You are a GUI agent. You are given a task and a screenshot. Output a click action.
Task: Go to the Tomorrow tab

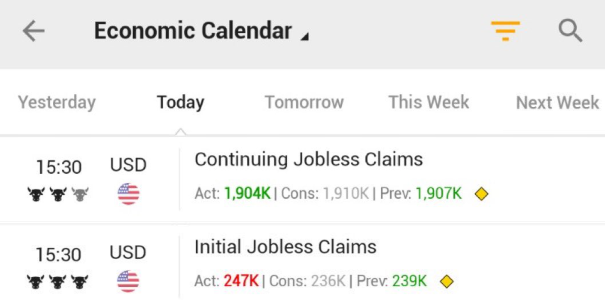point(304,102)
